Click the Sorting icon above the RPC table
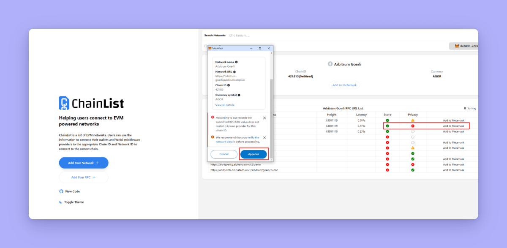Viewport: 507px width, 248px height. click(465, 109)
